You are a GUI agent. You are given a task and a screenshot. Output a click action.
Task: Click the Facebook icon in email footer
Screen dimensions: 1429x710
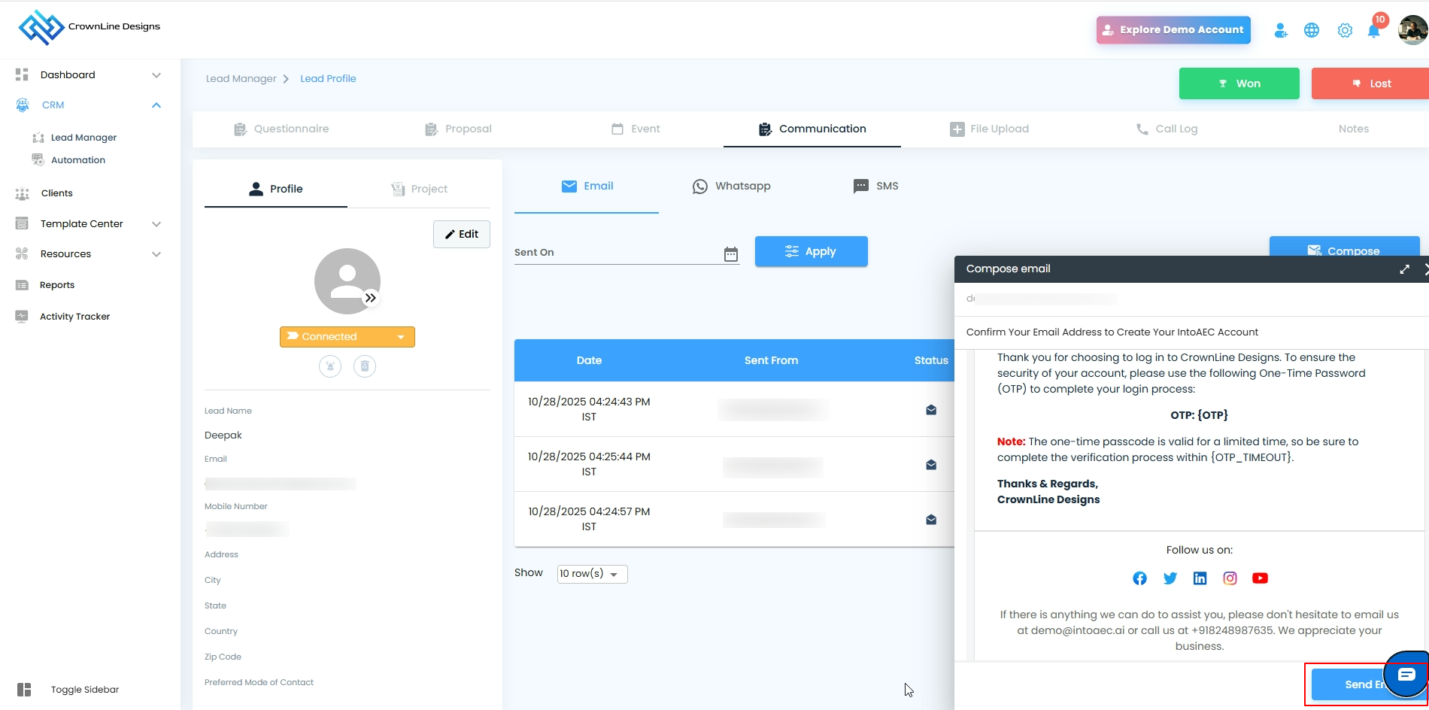click(1140, 578)
